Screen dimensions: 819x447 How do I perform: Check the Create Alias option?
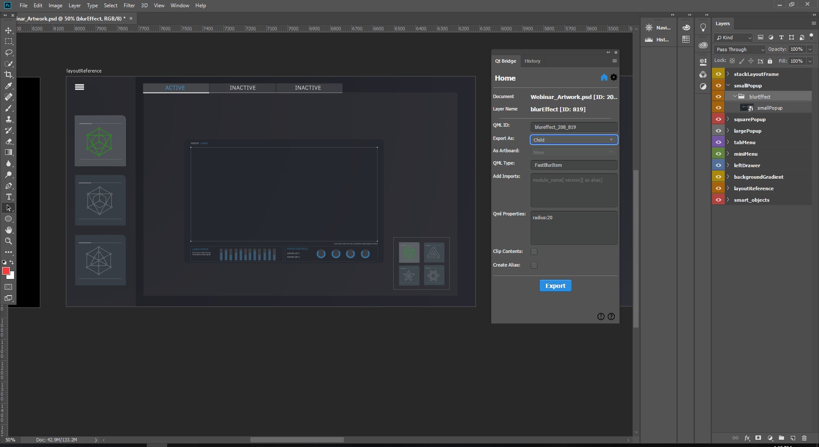[534, 265]
